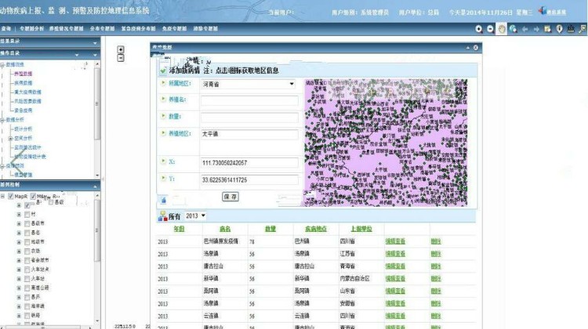Activate the pan hand tool
The height and width of the screenshot is (329, 588).
[502, 29]
